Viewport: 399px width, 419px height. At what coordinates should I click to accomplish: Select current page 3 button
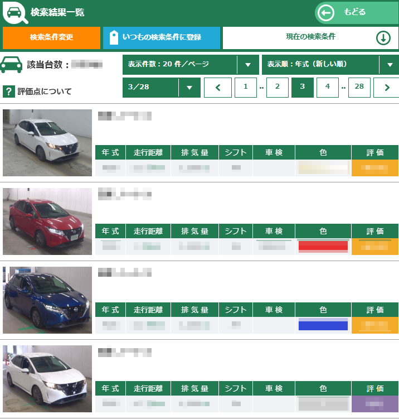click(303, 88)
